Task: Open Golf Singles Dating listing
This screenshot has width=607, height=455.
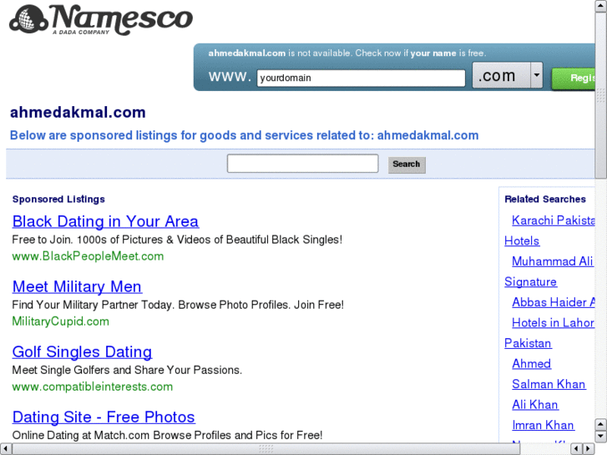Action: click(x=82, y=352)
